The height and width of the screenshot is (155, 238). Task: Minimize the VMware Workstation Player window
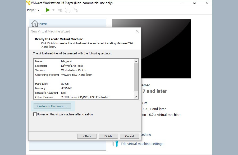pos(182,3)
